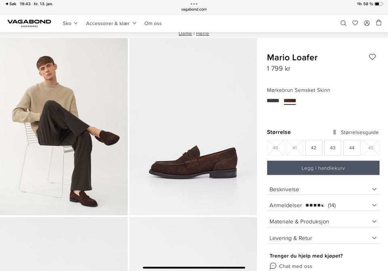Open the account profile icon
The width and height of the screenshot is (388, 271).
tap(367, 23)
